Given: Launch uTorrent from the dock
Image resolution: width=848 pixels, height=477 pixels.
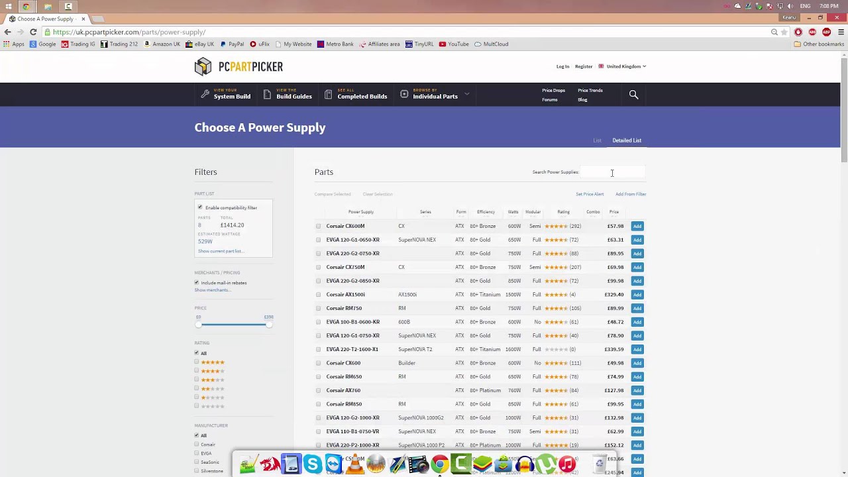Looking at the screenshot, I should coord(546,464).
